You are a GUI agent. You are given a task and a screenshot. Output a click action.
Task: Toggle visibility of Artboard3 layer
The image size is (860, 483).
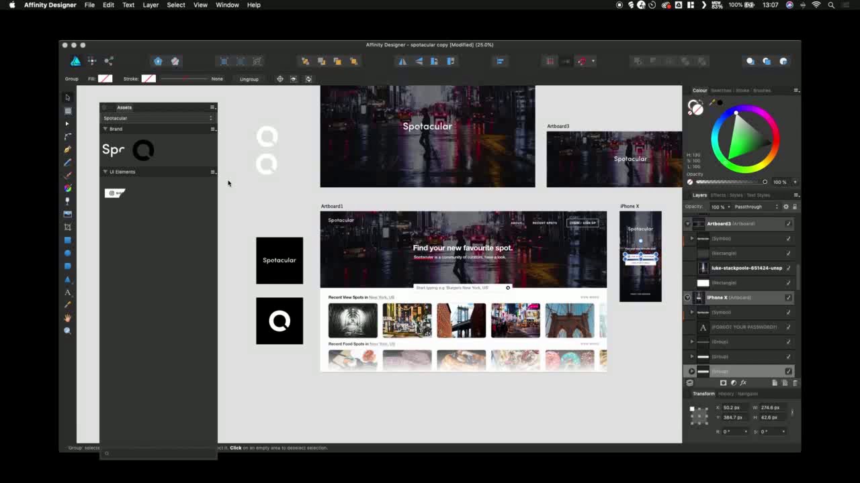[x=789, y=224]
